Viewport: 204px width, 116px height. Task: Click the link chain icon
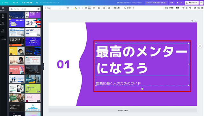coord(190,8)
